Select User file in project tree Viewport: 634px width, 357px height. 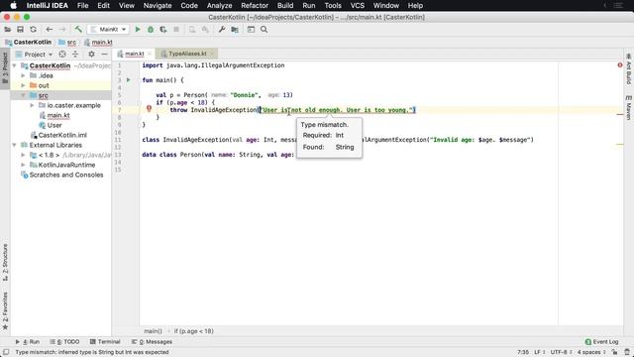click(x=54, y=125)
